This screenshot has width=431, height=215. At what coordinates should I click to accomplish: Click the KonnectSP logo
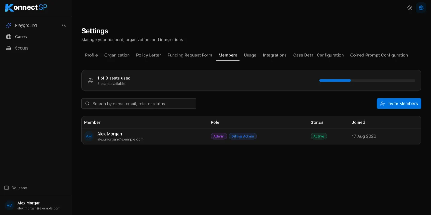[26, 7]
